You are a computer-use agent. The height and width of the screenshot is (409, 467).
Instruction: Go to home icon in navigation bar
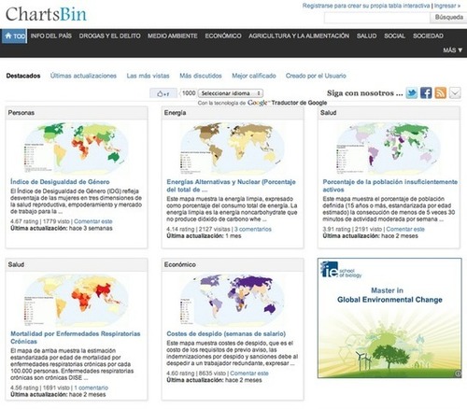point(14,36)
